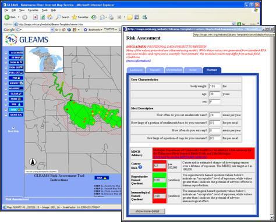This screenshot has width=276, height=222.
Task: Click the sex input field
Action: coord(215,102)
